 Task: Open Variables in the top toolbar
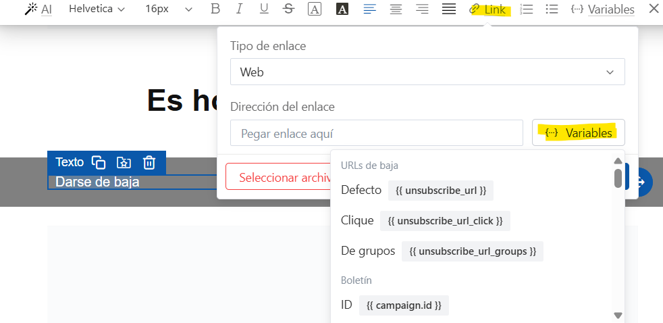[x=602, y=9]
